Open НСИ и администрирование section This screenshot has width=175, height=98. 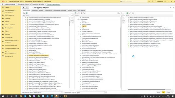pyautogui.click(x=10, y=52)
